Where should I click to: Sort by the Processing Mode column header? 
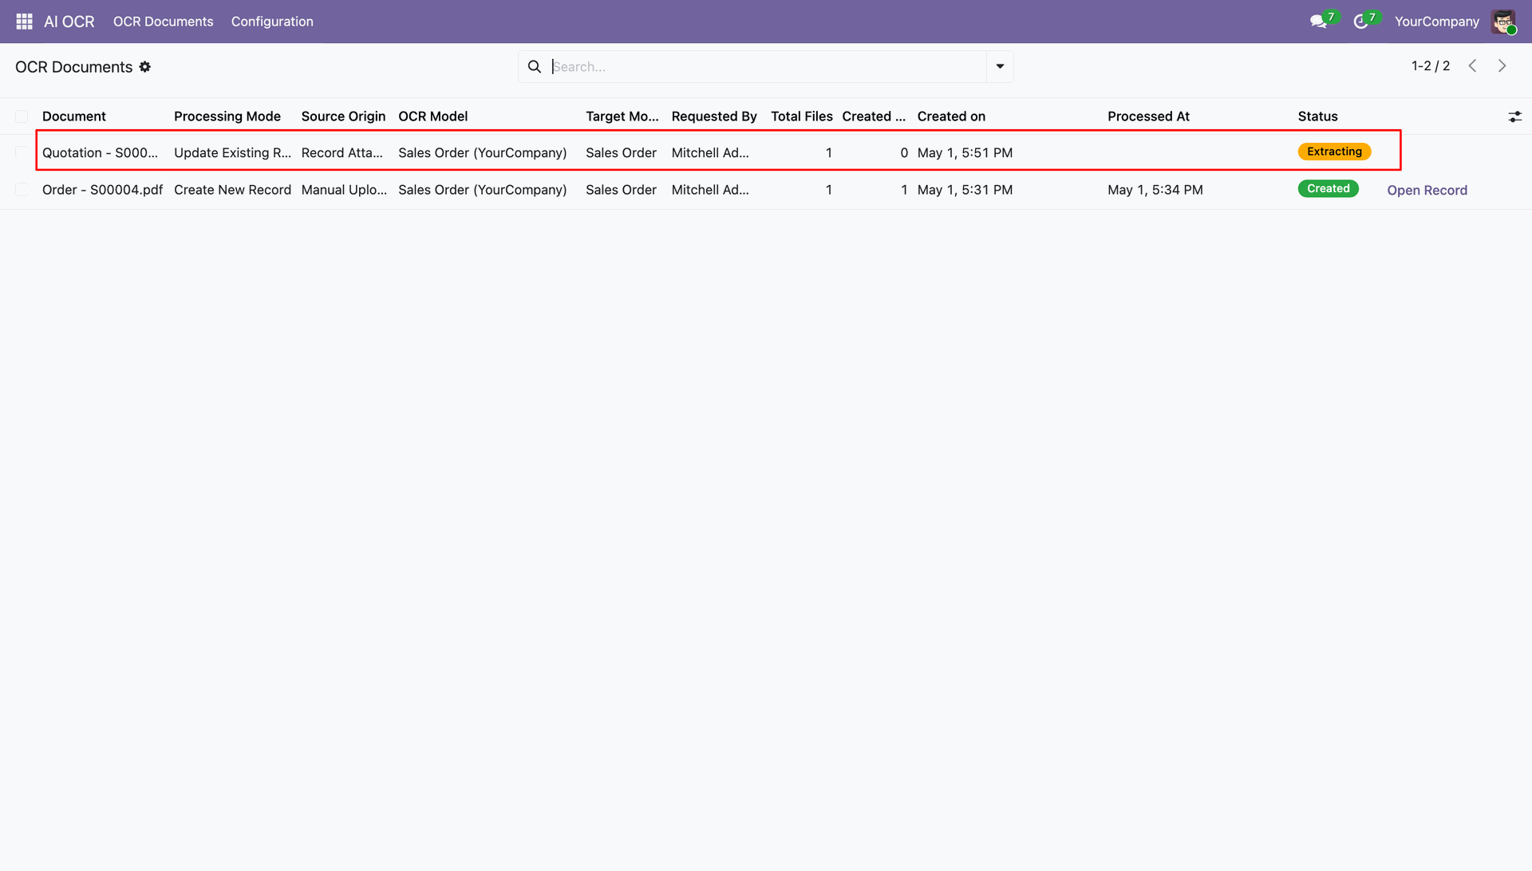coord(227,116)
